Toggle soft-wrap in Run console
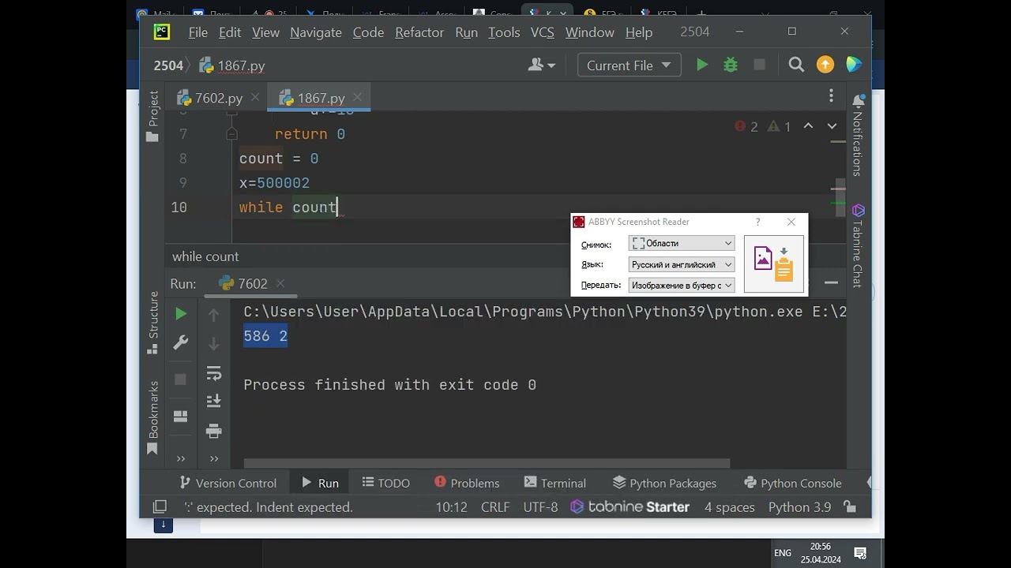 tap(213, 373)
